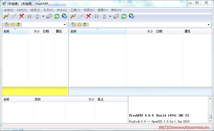This screenshot has height=131, width=214.
Task: Click the left pane globe switch-view icon
Action: 64,16
